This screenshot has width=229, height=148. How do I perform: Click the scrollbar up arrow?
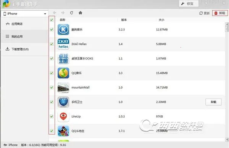click(x=227, y=24)
